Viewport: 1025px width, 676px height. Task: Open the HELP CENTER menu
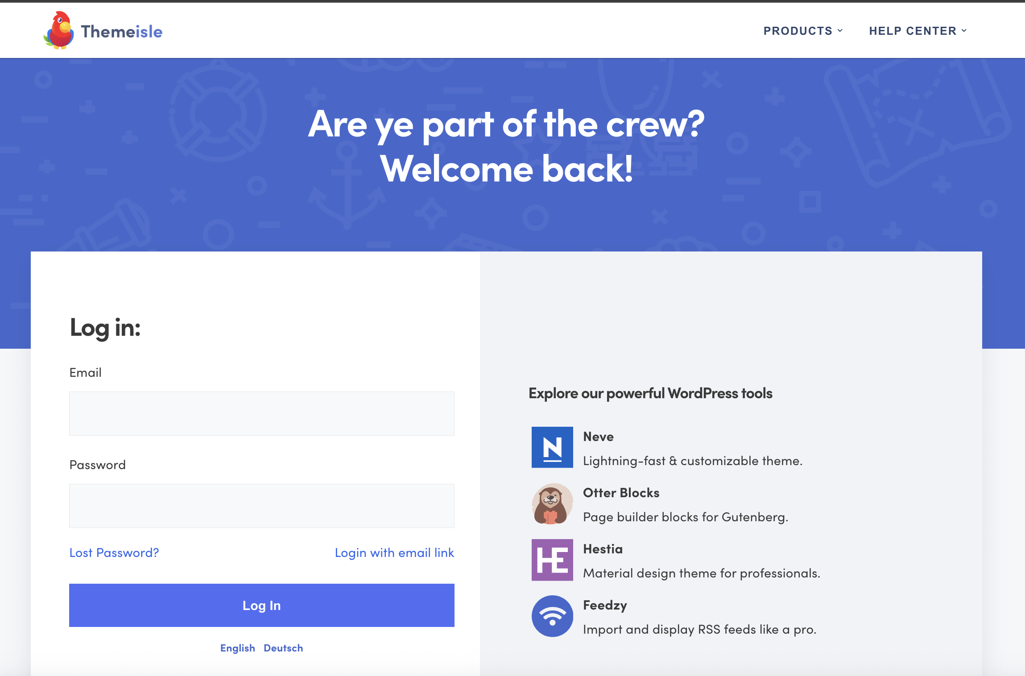pyautogui.click(x=913, y=31)
